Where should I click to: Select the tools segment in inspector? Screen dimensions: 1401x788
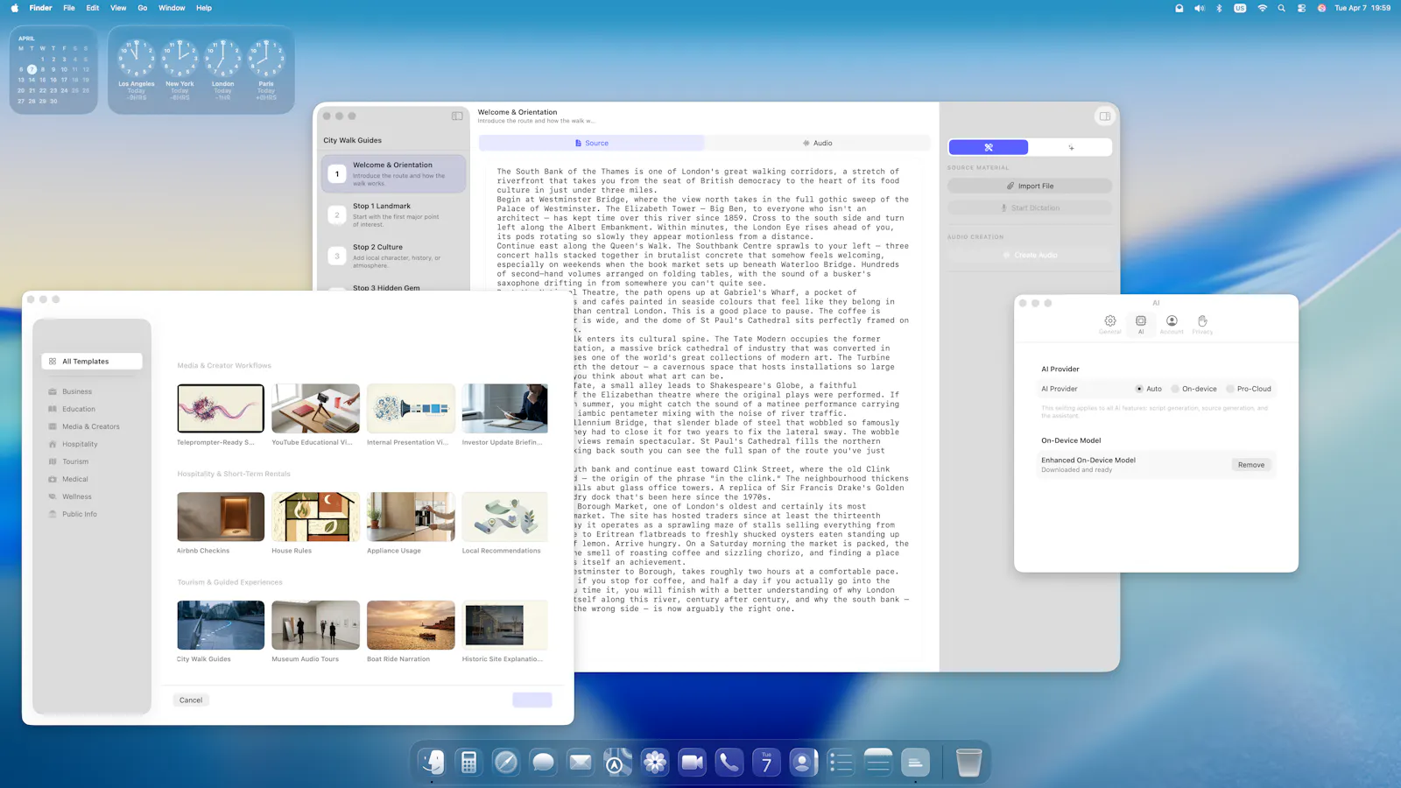point(989,147)
